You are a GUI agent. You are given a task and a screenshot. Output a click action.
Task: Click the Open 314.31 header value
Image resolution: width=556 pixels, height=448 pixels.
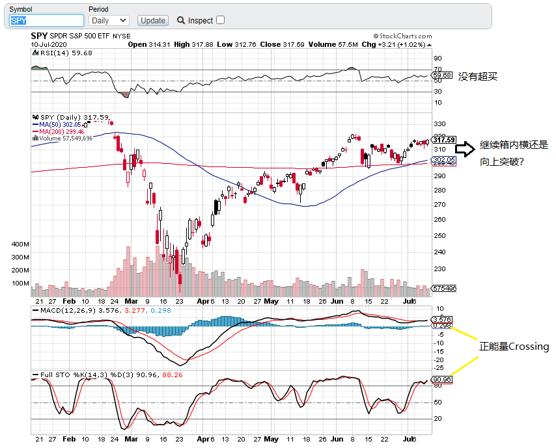pos(149,45)
